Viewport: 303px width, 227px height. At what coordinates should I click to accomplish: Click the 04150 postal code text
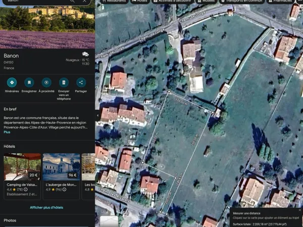click(x=9, y=63)
